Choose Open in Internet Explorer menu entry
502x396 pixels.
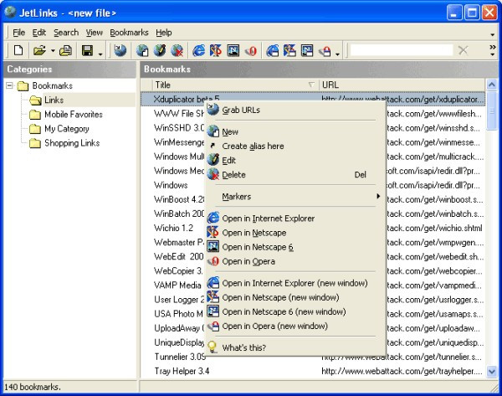click(295, 219)
